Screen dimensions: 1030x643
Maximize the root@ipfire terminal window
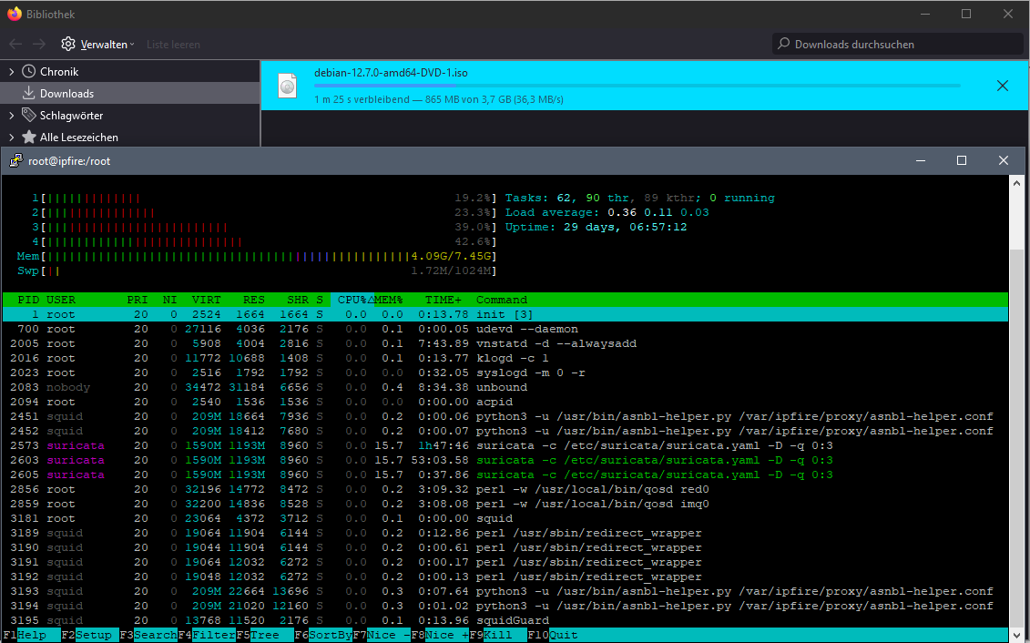(962, 160)
